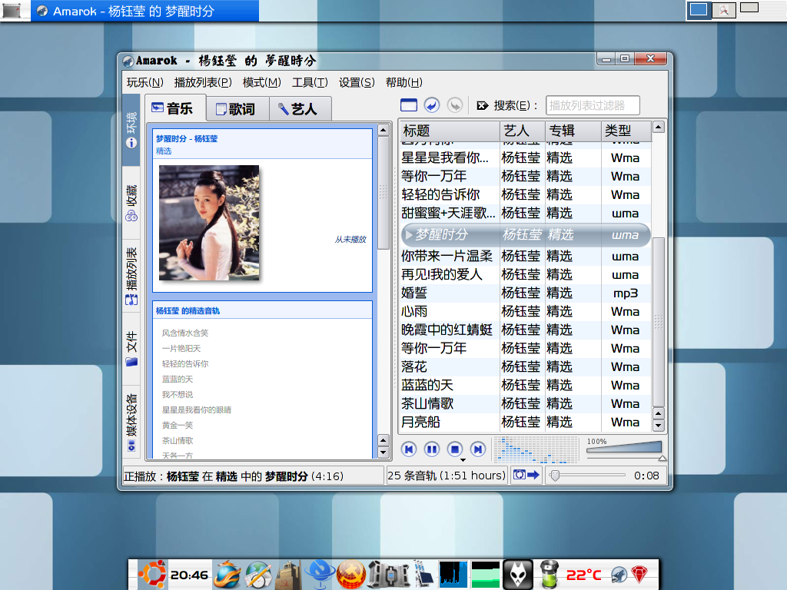Click the Ubuntu logo in the dock

click(152, 575)
